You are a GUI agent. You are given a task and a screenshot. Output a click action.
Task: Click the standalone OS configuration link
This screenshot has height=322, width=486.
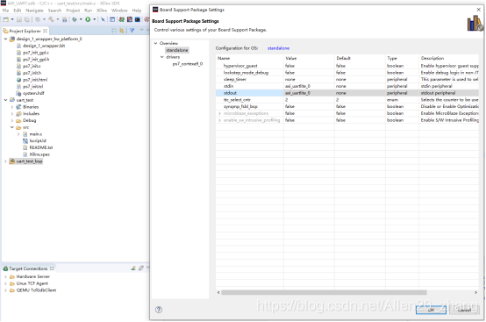[x=278, y=48]
